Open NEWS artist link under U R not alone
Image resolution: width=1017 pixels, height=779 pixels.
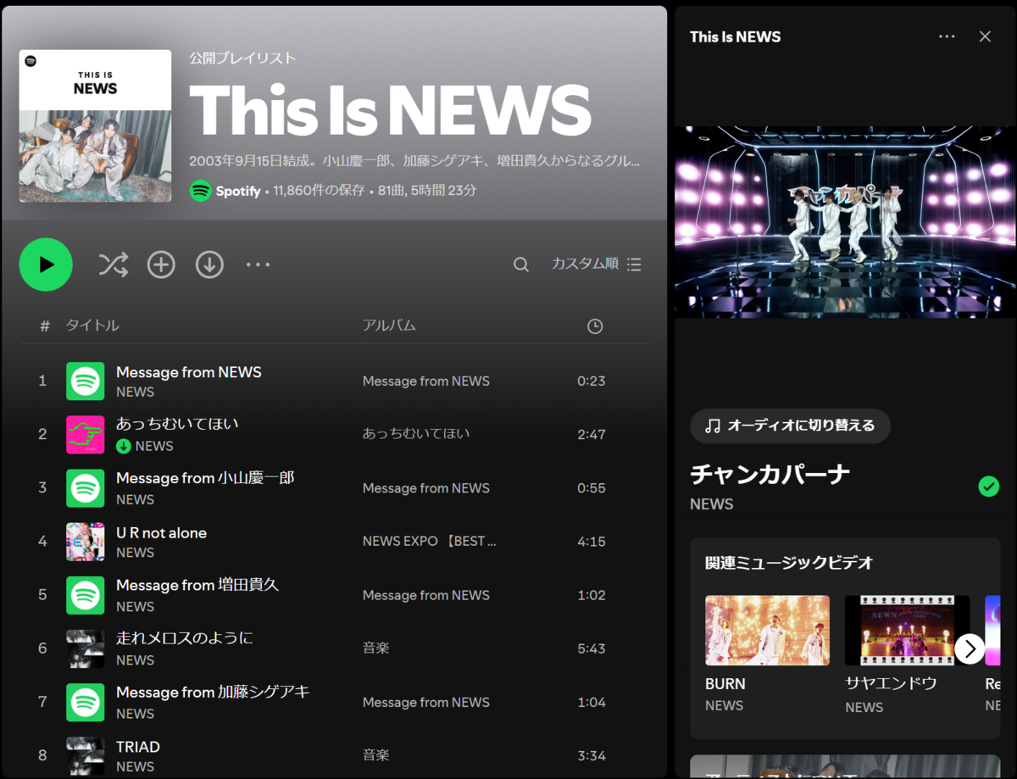[136, 553]
